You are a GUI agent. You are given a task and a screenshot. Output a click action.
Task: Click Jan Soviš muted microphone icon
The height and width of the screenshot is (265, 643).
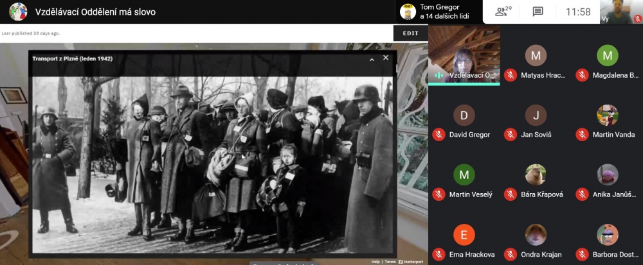coord(511,135)
